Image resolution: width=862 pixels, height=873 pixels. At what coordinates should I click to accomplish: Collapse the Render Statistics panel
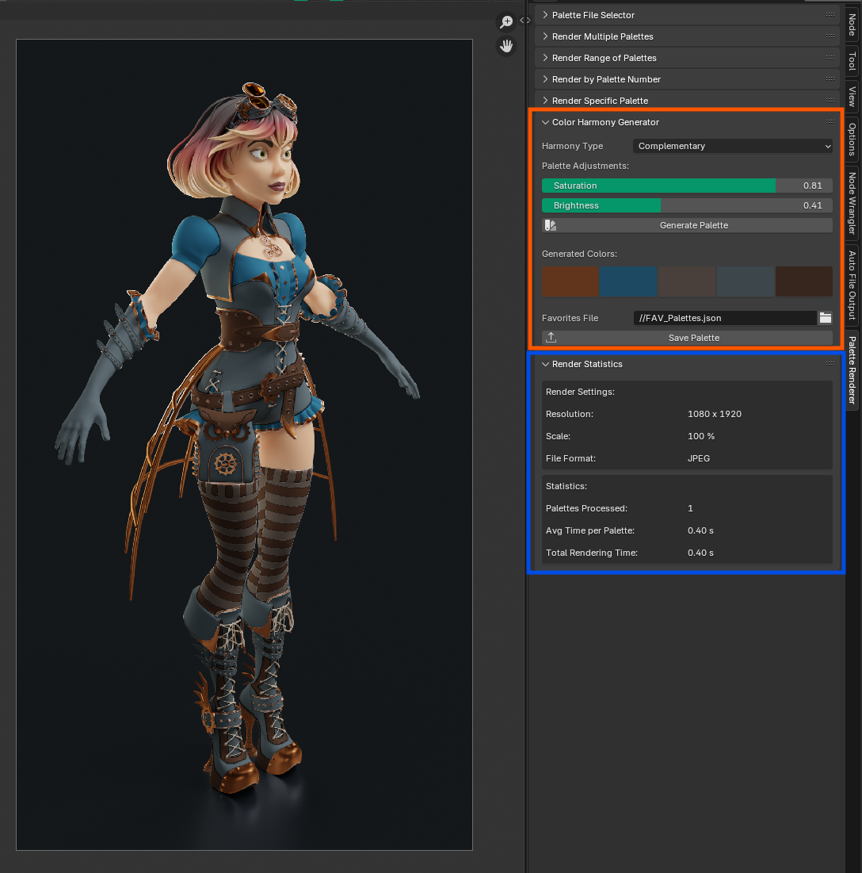544,364
